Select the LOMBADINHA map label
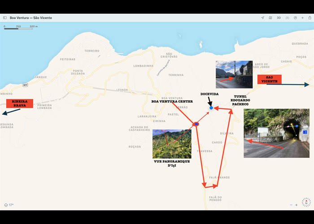The height and width of the screenshot is (224, 314). point(144,66)
